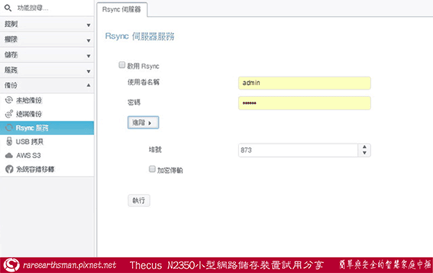Viewport: 433px width, 273px height.
Task: Focus the 使用者名稱 admin field
Action: click(x=305, y=83)
